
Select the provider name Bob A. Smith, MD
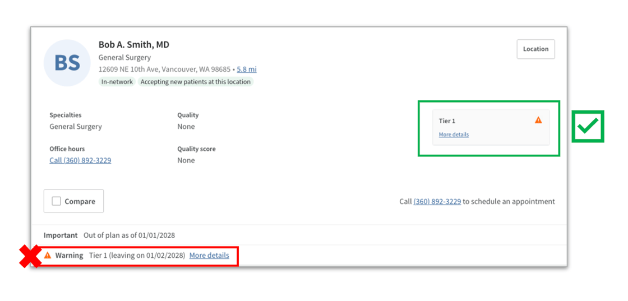134,45
